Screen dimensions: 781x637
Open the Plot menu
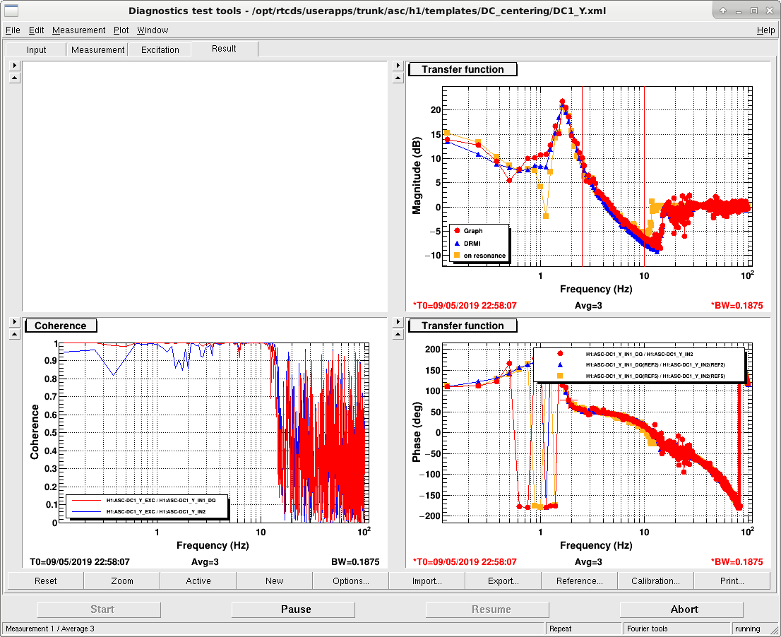point(121,30)
